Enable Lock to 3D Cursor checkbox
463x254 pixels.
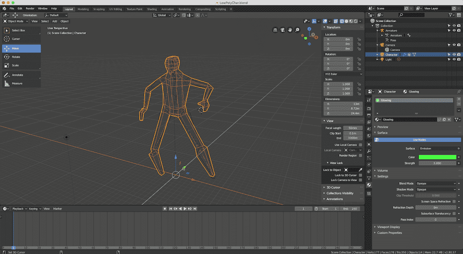(360, 175)
